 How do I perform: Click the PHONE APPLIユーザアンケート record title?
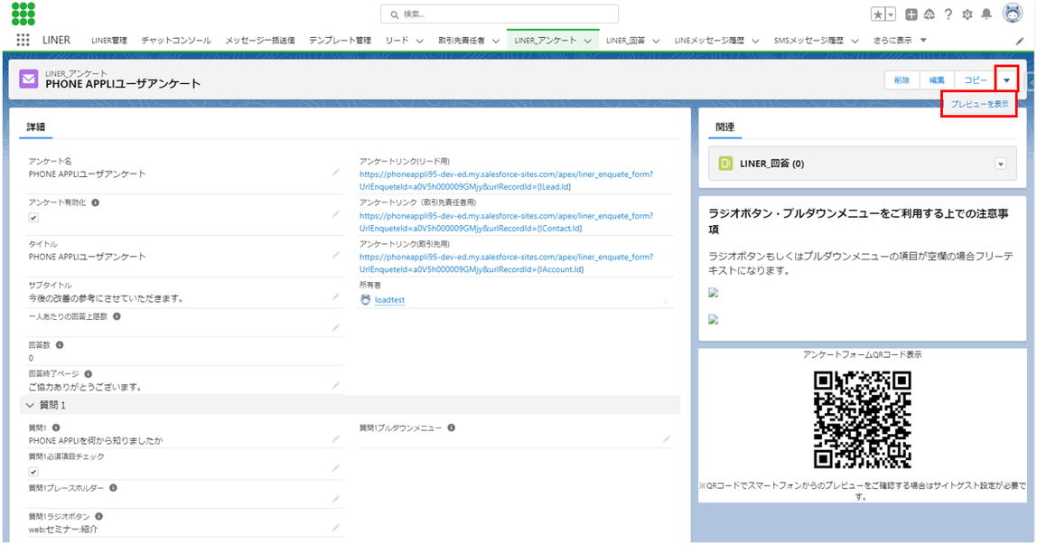122,84
